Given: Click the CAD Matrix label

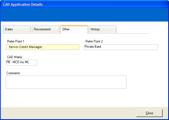Looking at the screenshot, I should pos(15,57).
